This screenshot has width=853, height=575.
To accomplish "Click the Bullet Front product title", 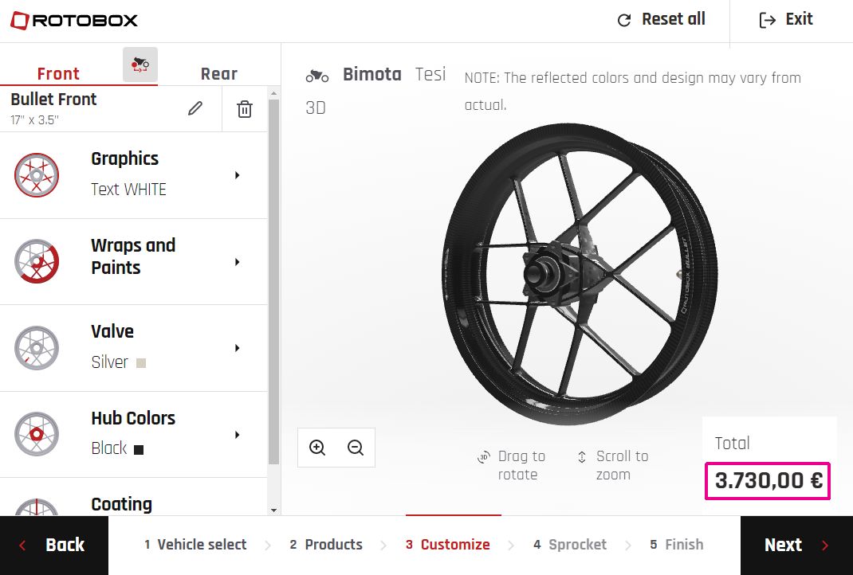I will (x=53, y=100).
